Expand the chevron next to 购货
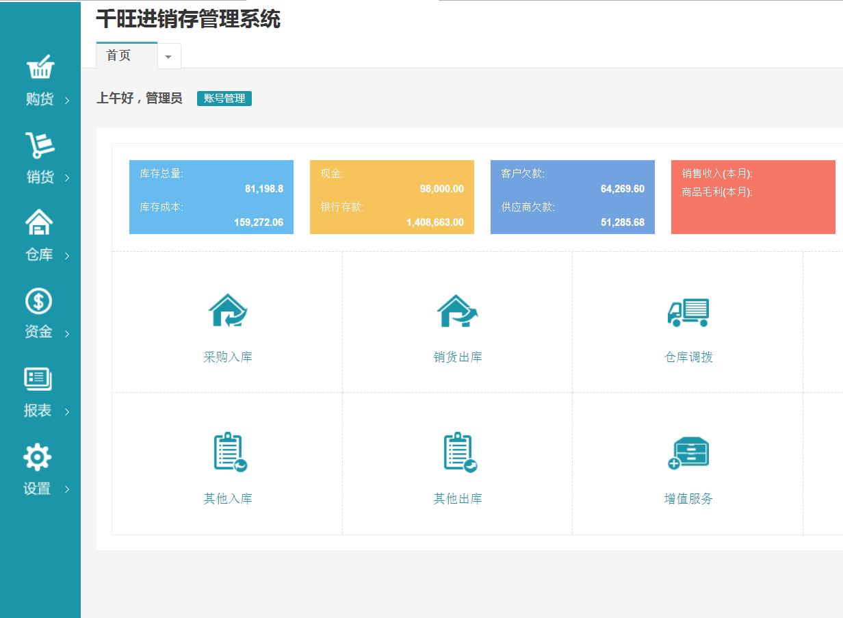This screenshot has height=618, width=843. [67, 101]
